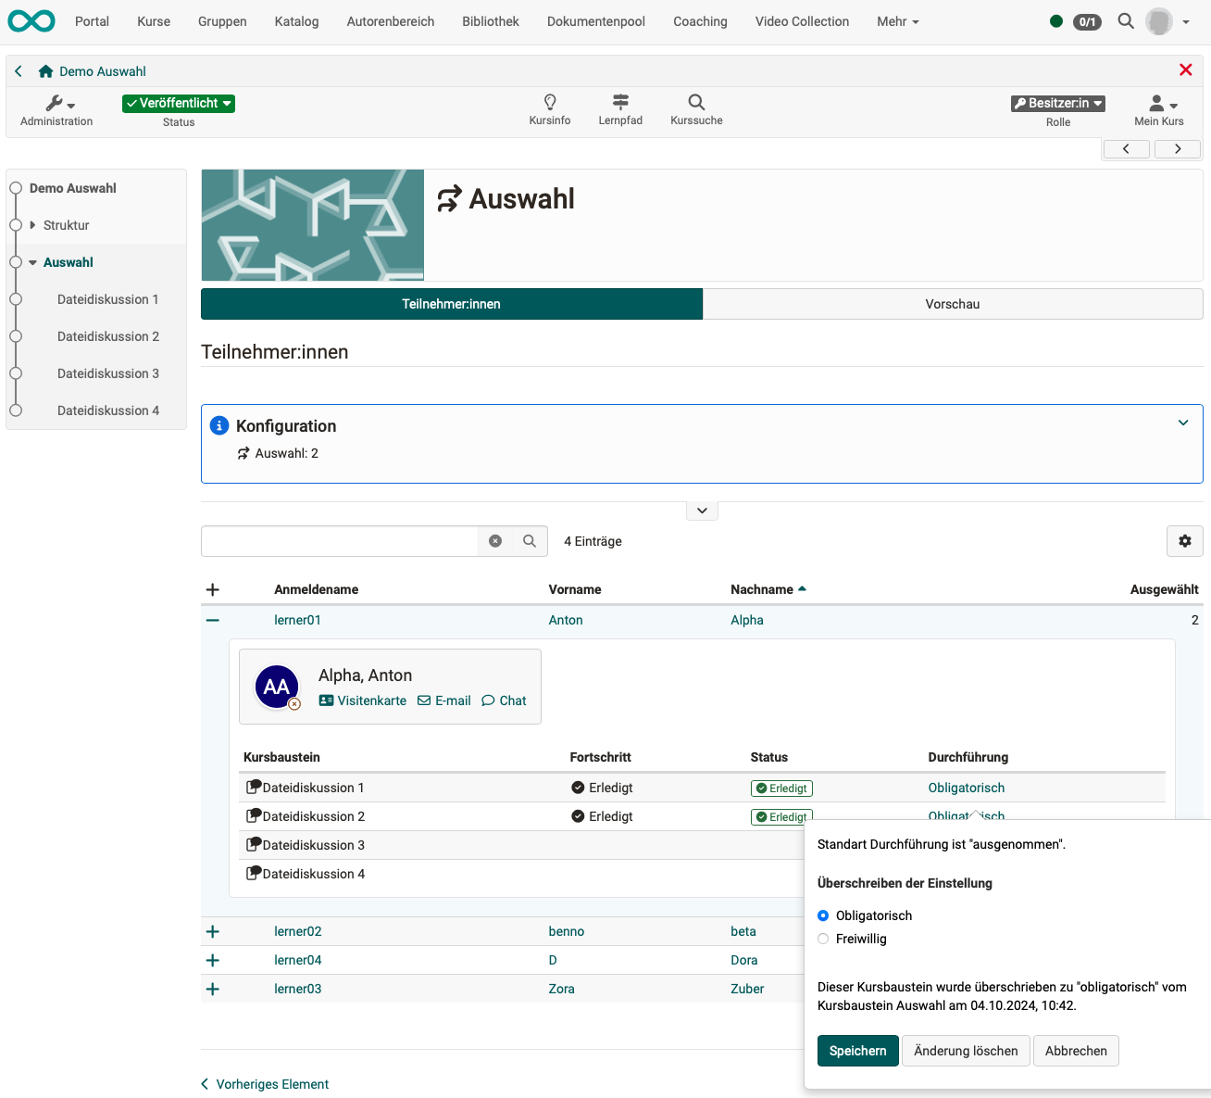
Task: Open the Lernpfad signpost icon
Action: click(620, 102)
